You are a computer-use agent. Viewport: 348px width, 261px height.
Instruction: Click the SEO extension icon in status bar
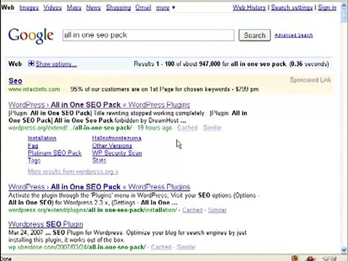click(329, 258)
